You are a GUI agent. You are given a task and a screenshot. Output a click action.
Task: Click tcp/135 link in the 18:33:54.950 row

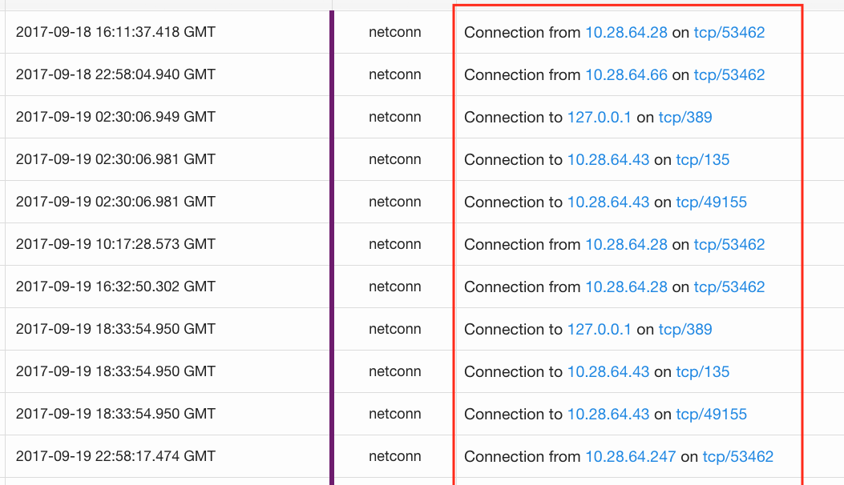pos(703,372)
